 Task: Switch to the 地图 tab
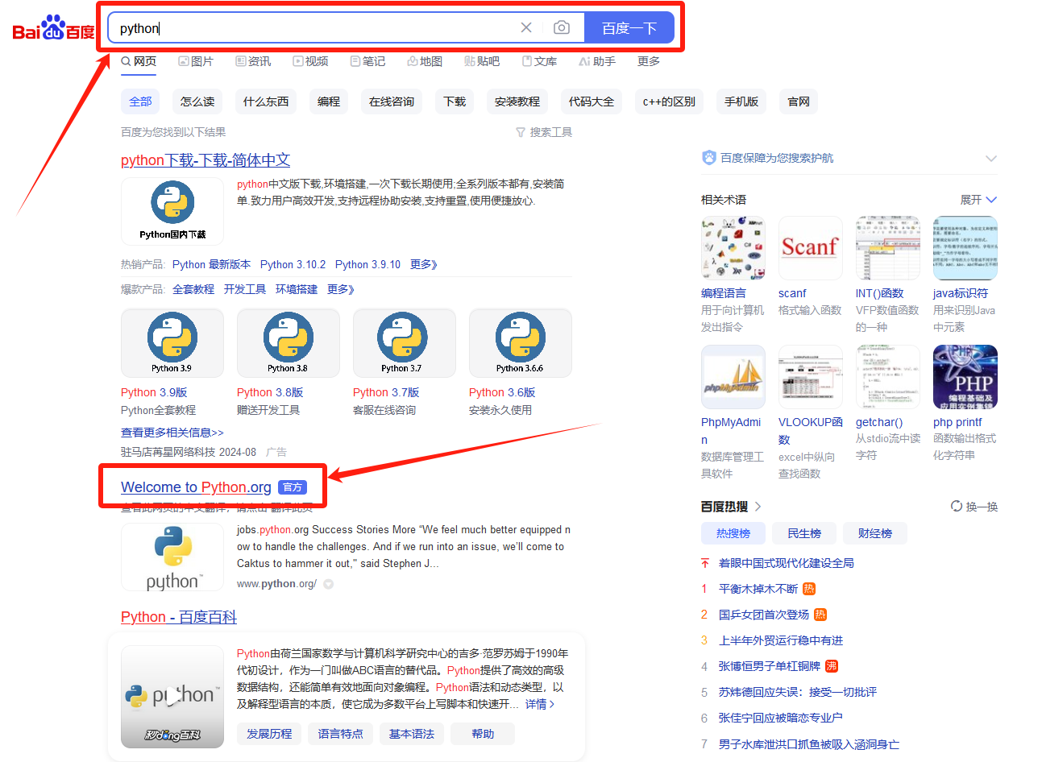pyautogui.click(x=425, y=61)
